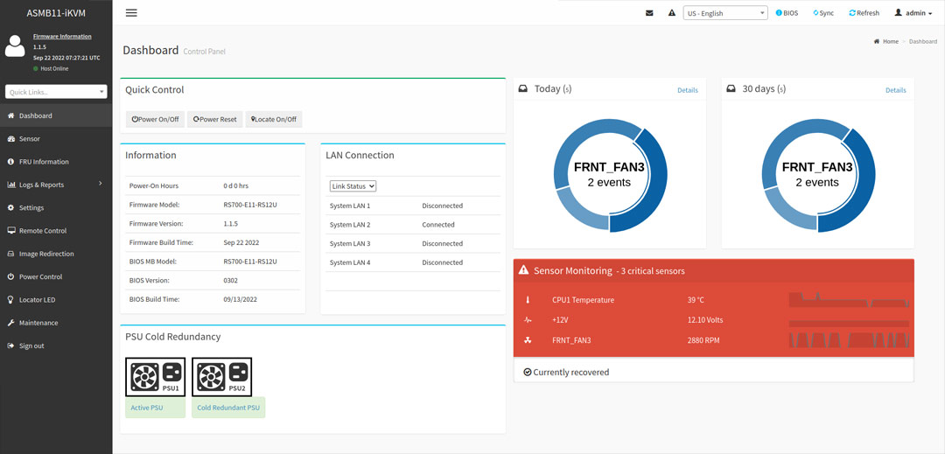The height and width of the screenshot is (454, 945).
Task: Click the CPU1 Temperature sparkline graph
Action: click(x=849, y=300)
